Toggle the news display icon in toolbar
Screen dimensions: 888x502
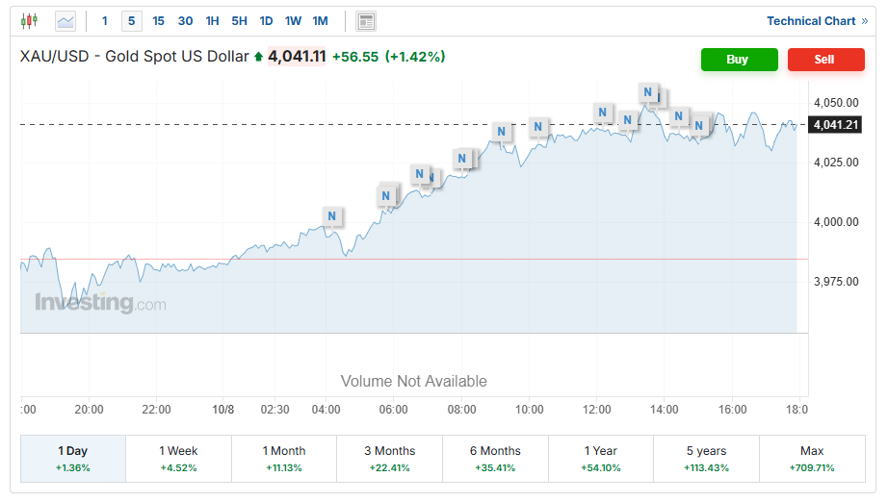[x=365, y=21]
